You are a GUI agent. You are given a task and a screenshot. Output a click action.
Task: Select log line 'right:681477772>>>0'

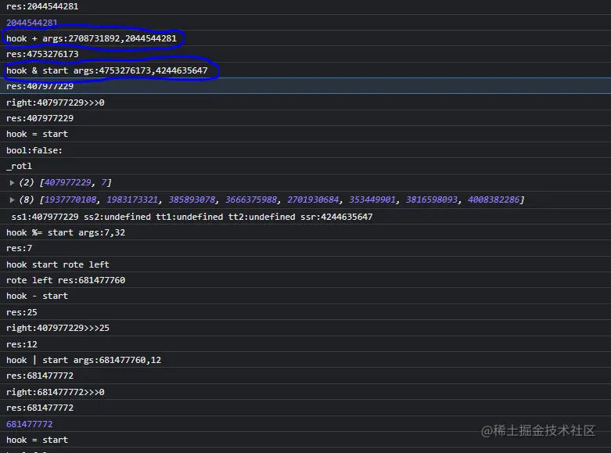coord(55,392)
